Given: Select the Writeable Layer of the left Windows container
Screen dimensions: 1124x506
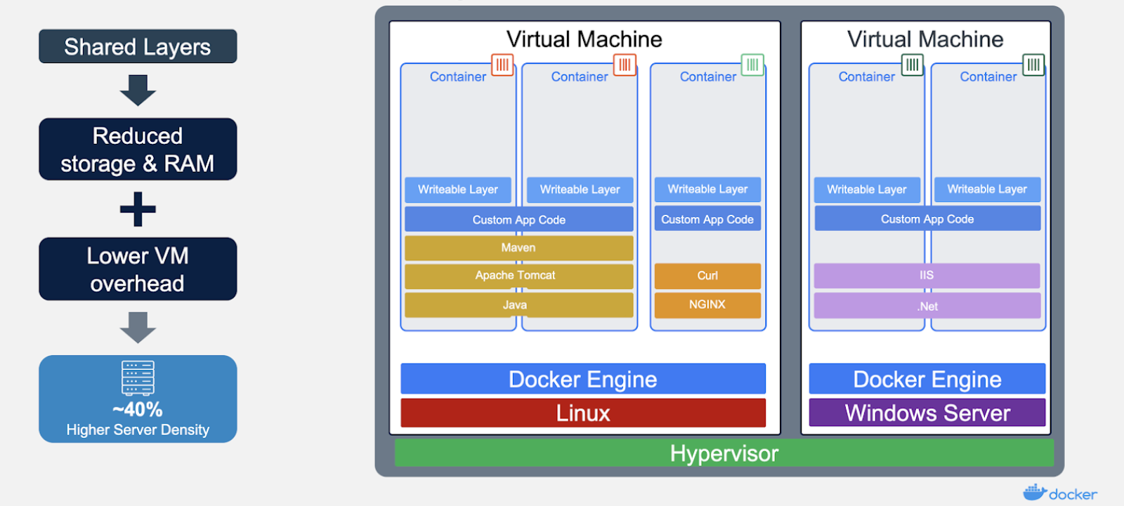Looking at the screenshot, I should (x=867, y=189).
